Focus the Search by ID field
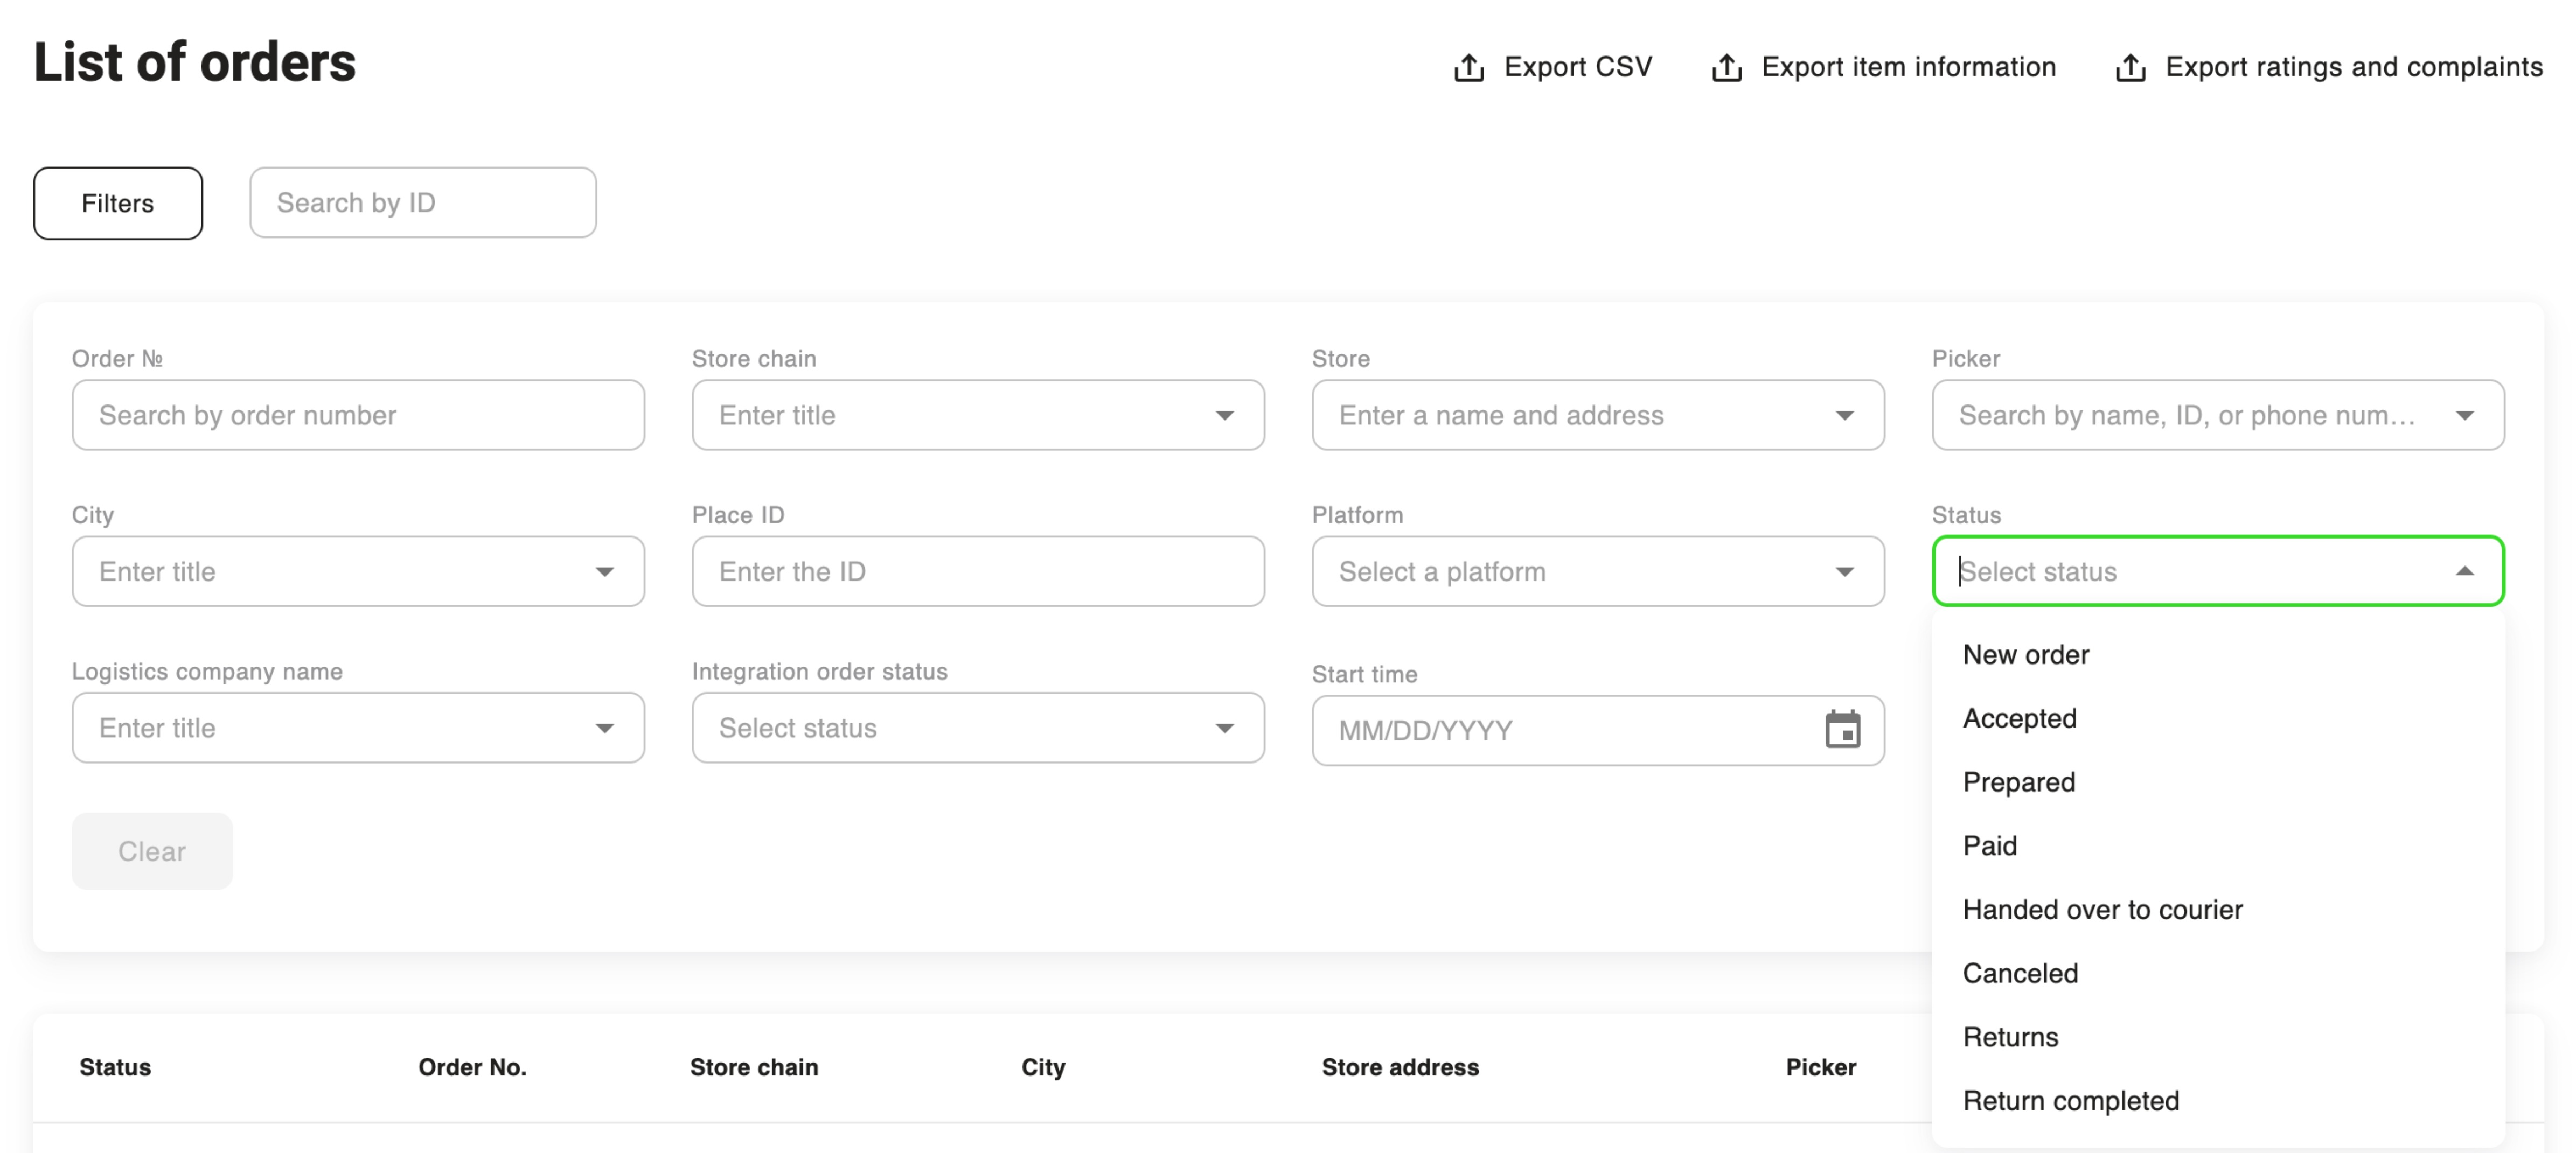 [422, 203]
